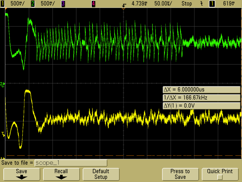Screen dimensions: 242x182
Task: Click the trigger source channel 1 badge
Action: (x=212, y=4)
